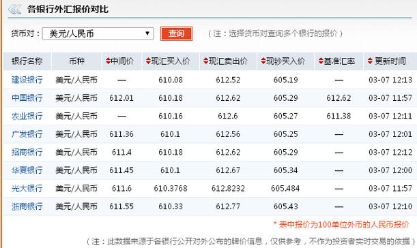The image size is (417, 248).
Task: Select 612.67 sell price for 华夏银行
Action: point(228,170)
